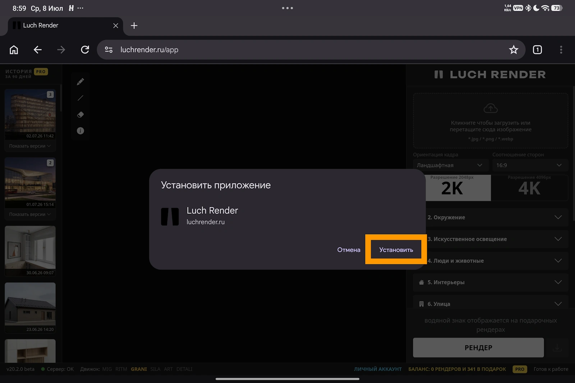Viewport: 575px width, 383px height.
Task: Show versions for the 02.07.26 render
Action: tap(30, 146)
